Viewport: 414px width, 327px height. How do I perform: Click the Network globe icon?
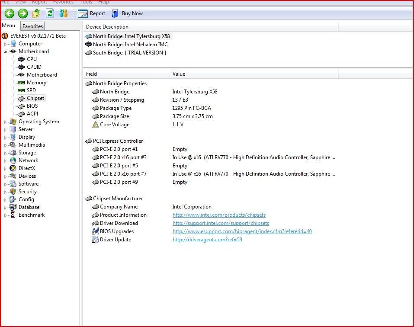13,160
